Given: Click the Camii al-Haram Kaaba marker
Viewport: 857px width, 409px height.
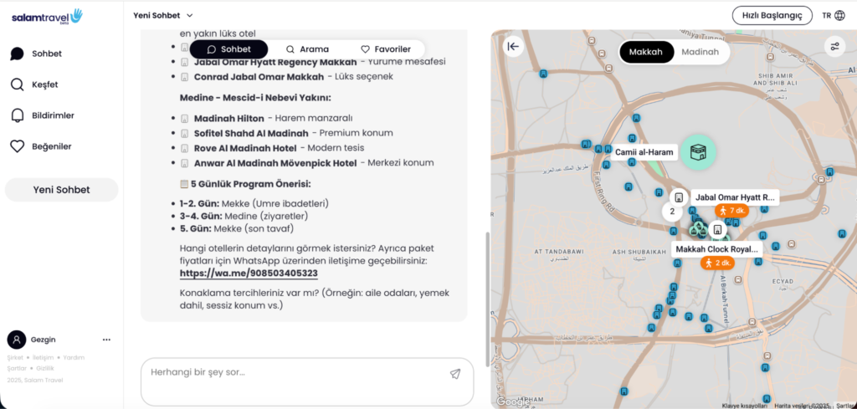Looking at the screenshot, I should pyautogui.click(x=696, y=151).
